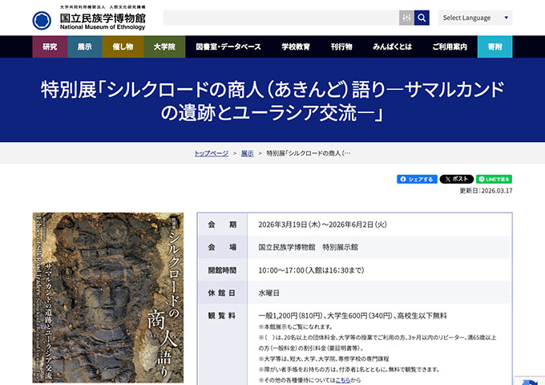Open the 大学院 menu
This screenshot has height=385, width=545.
pos(164,47)
